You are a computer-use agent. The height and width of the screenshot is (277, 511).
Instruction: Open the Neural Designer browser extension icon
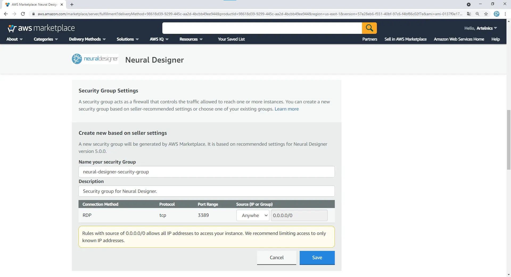coord(497,14)
